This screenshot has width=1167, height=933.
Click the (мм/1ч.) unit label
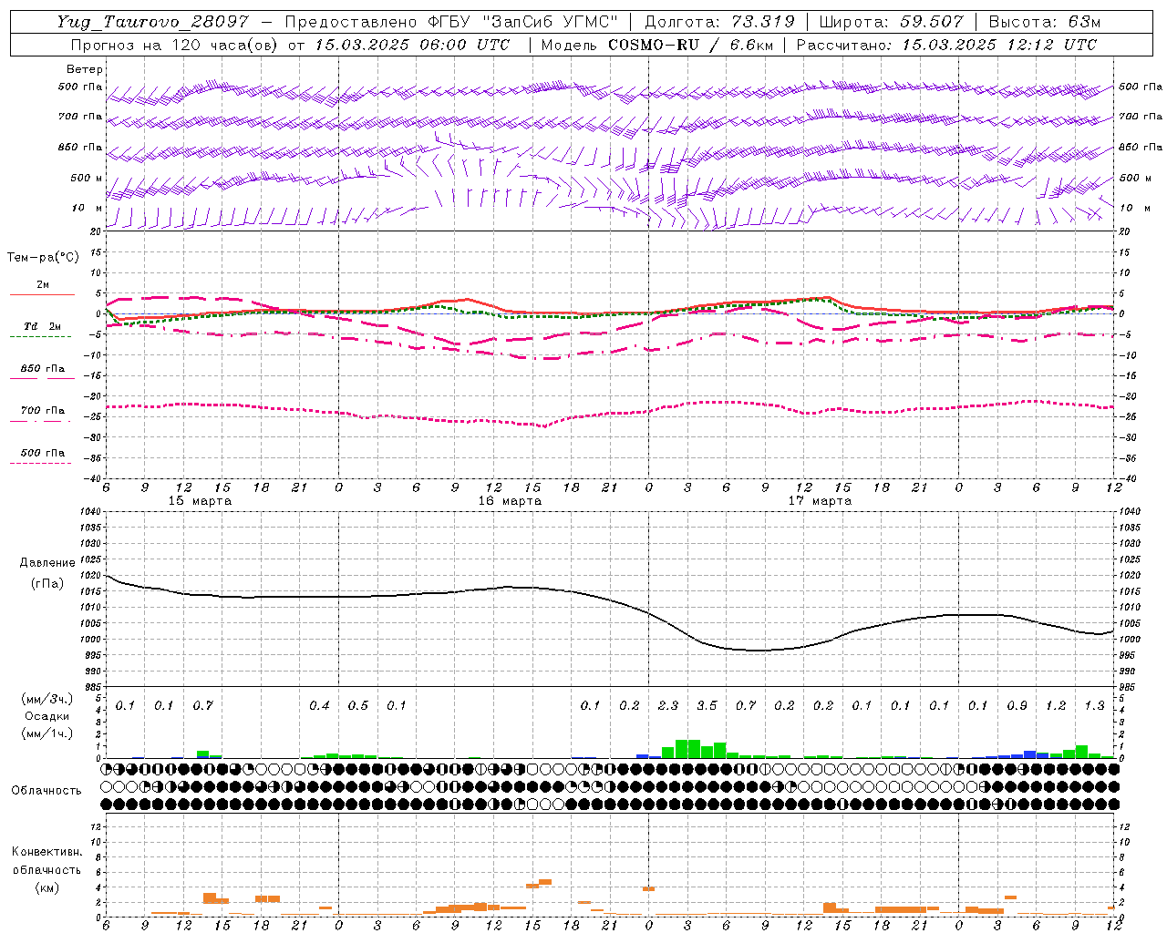46,733
